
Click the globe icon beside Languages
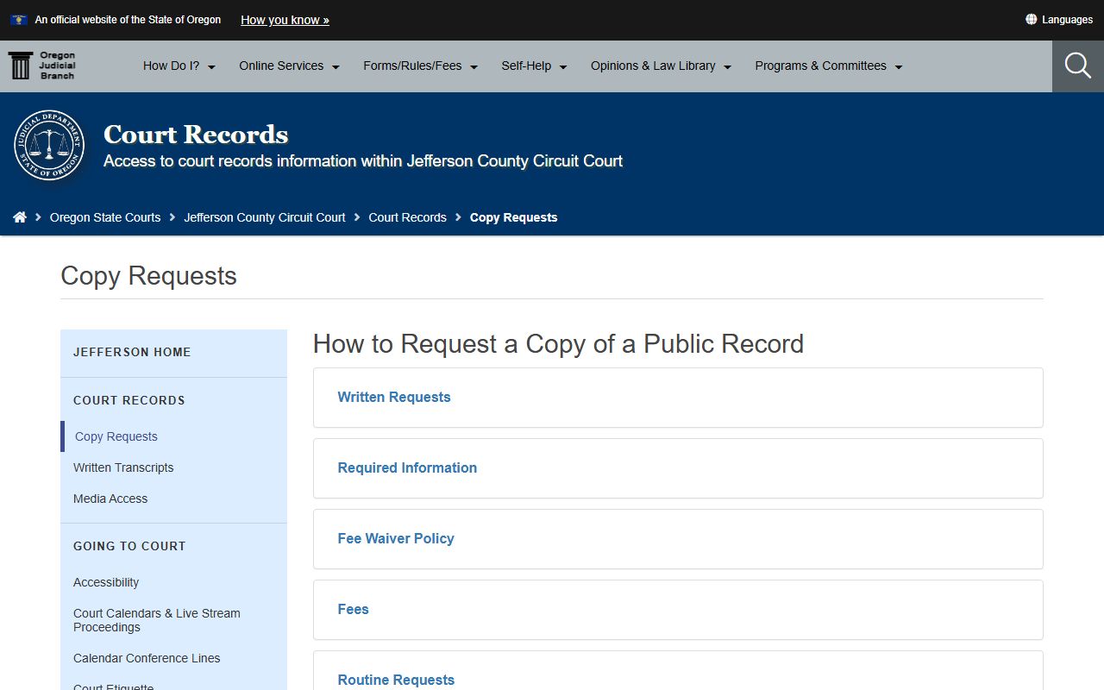pos(1031,19)
